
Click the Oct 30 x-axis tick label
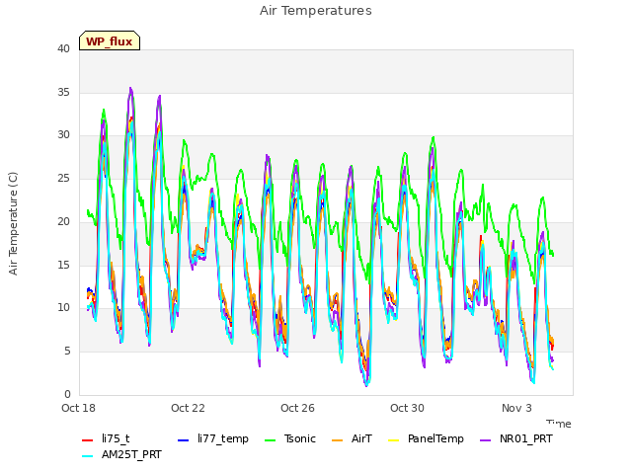click(407, 408)
